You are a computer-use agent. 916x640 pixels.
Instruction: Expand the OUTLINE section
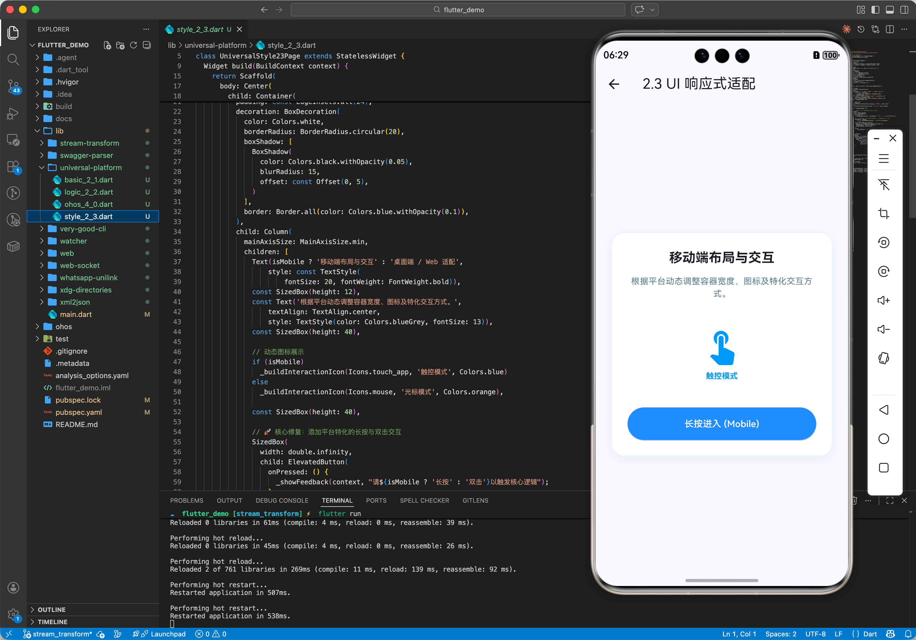[x=51, y=609]
